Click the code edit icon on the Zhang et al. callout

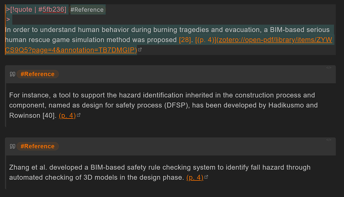[x=328, y=140]
